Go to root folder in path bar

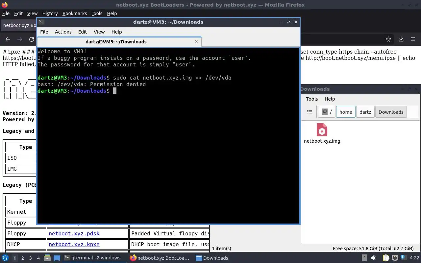(327, 112)
